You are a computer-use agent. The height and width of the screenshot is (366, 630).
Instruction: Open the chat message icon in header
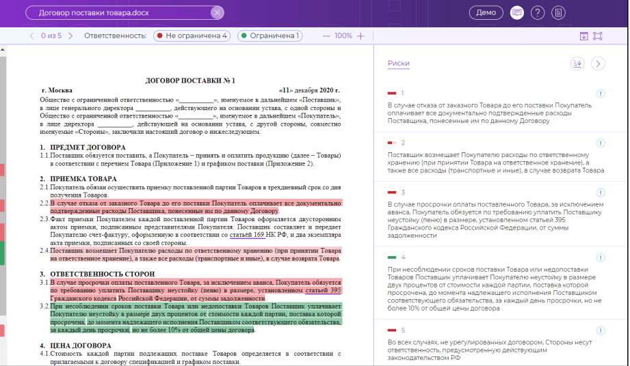coord(516,13)
